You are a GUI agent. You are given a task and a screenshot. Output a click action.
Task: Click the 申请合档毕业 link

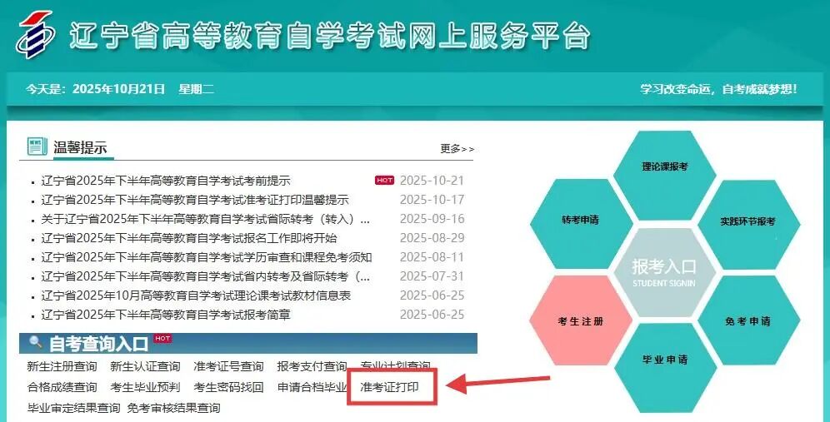(x=312, y=387)
